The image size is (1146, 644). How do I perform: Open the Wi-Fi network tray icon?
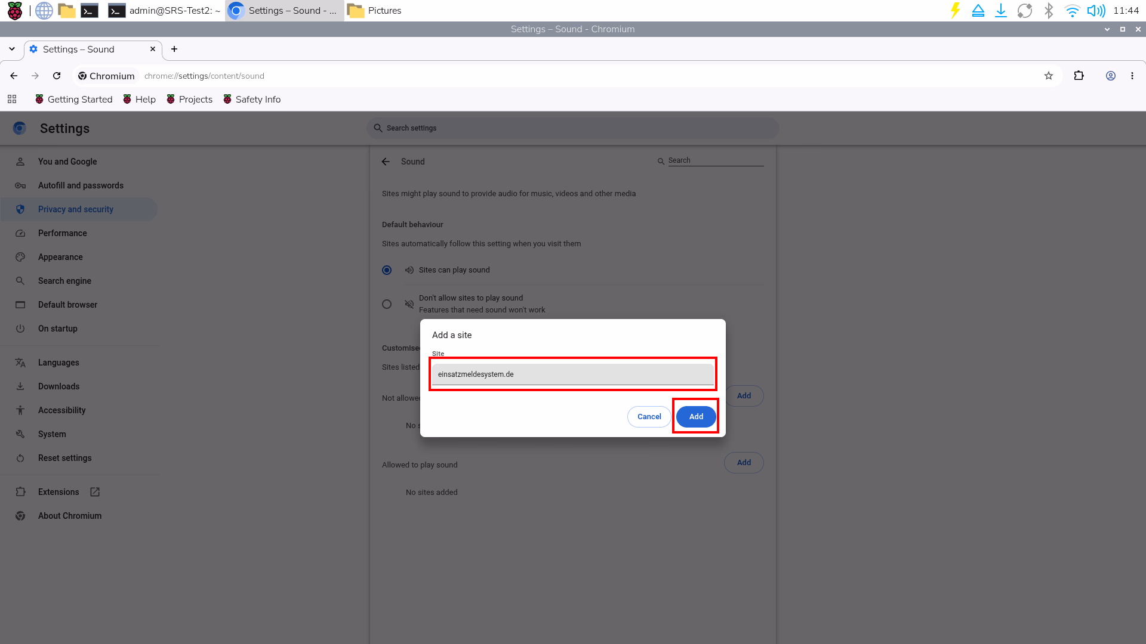[x=1073, y=10]
